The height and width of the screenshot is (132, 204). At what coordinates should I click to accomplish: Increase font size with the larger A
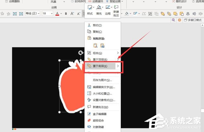coord(72,14)
